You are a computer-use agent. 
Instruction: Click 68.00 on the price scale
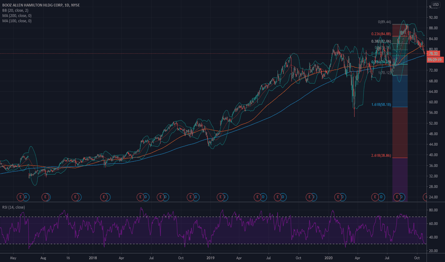click(434, 81)
